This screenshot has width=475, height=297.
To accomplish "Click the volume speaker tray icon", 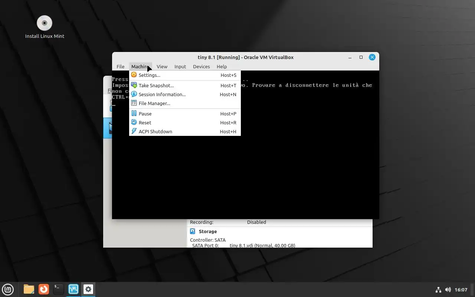I will point(448,290).
